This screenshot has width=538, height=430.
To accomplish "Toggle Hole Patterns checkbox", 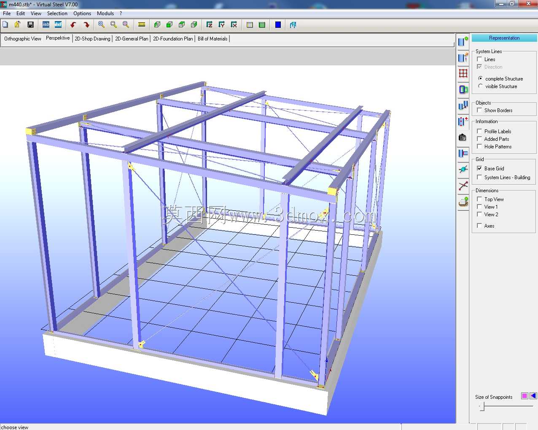I will (x=479, y=146).
